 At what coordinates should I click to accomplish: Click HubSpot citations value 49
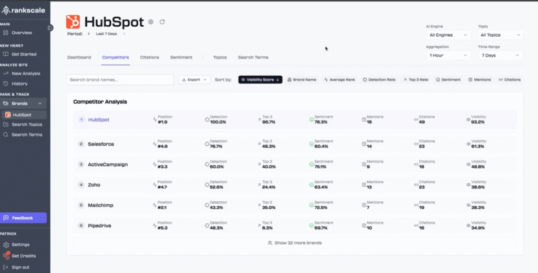click(422, 122)
